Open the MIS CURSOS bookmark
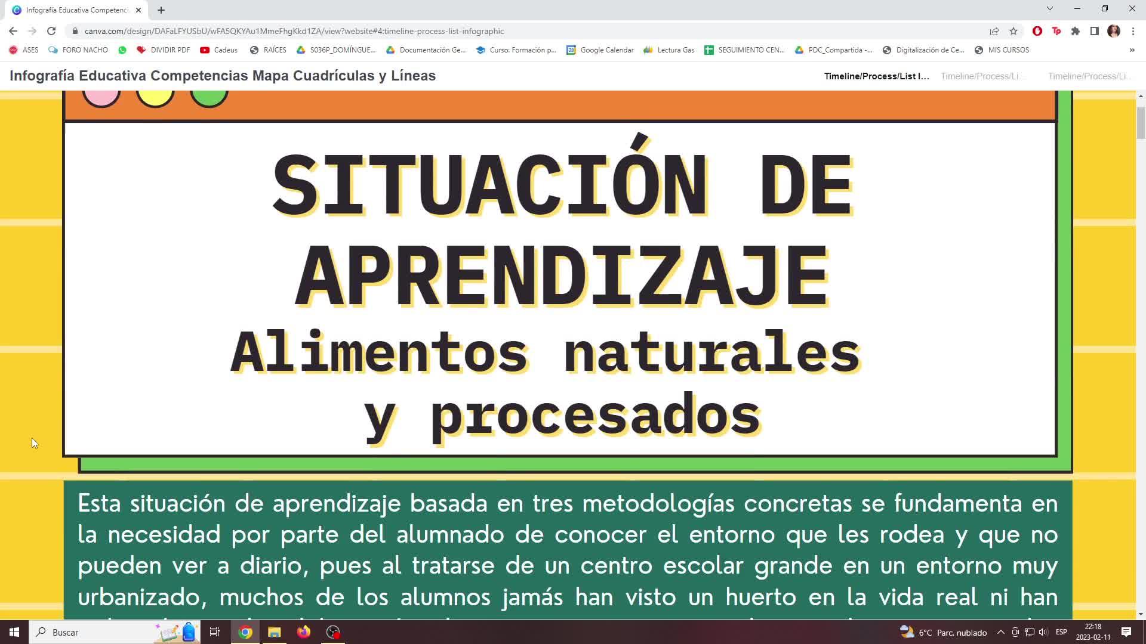The image size is (1146, 644). tap(1002, 50)
